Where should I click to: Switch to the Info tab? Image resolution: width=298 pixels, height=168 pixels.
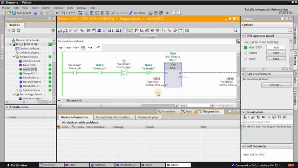(x=189, y=112)
